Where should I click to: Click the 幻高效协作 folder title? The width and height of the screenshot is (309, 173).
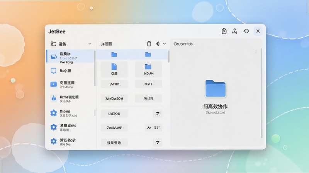pos(216,106)
